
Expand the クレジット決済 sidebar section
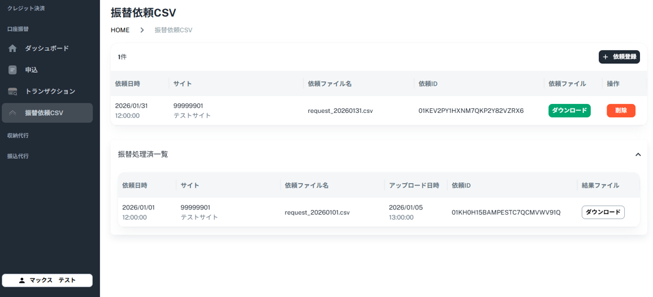(26, 8)
